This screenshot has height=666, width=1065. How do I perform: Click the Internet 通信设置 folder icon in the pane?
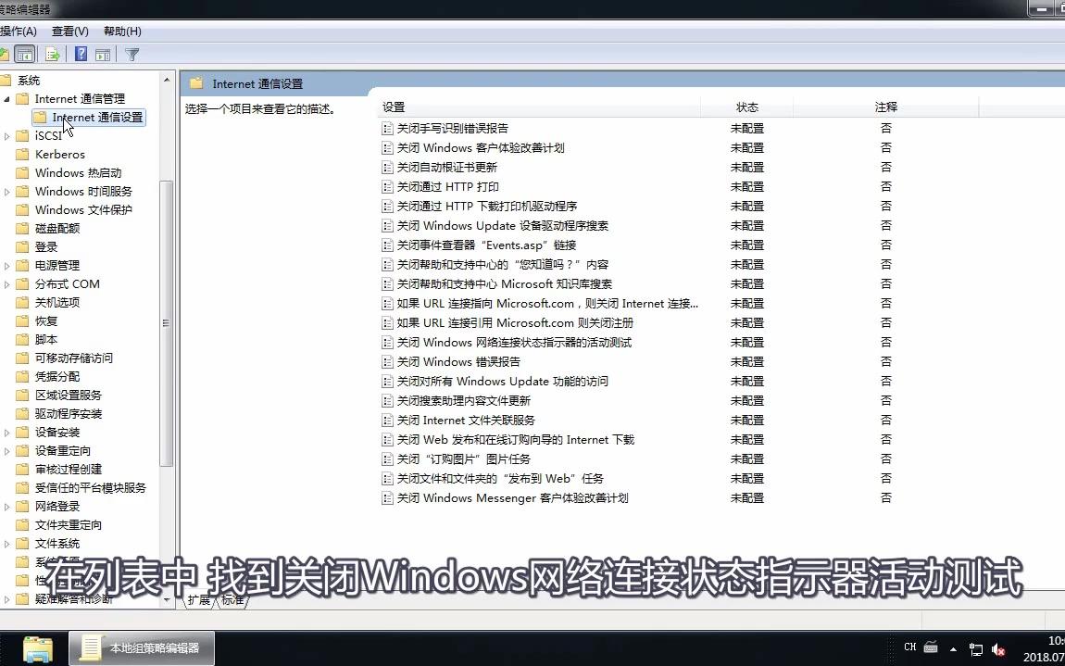click(39, 117)
